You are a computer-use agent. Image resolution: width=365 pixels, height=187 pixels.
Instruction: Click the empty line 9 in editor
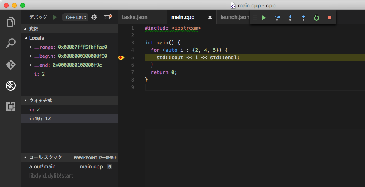pyautogui.click(x=255, y=87)
